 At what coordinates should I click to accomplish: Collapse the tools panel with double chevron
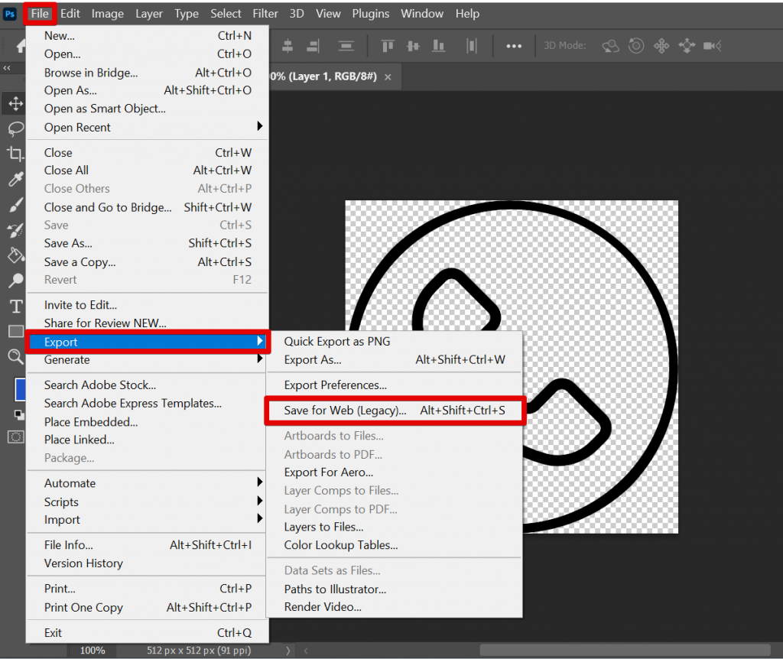(x=8, y=68)
